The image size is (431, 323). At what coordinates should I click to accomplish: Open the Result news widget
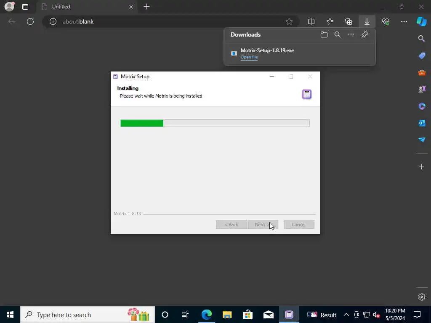pos(322,315)
